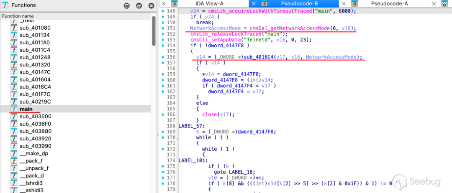Click the Function name column header

75,16
